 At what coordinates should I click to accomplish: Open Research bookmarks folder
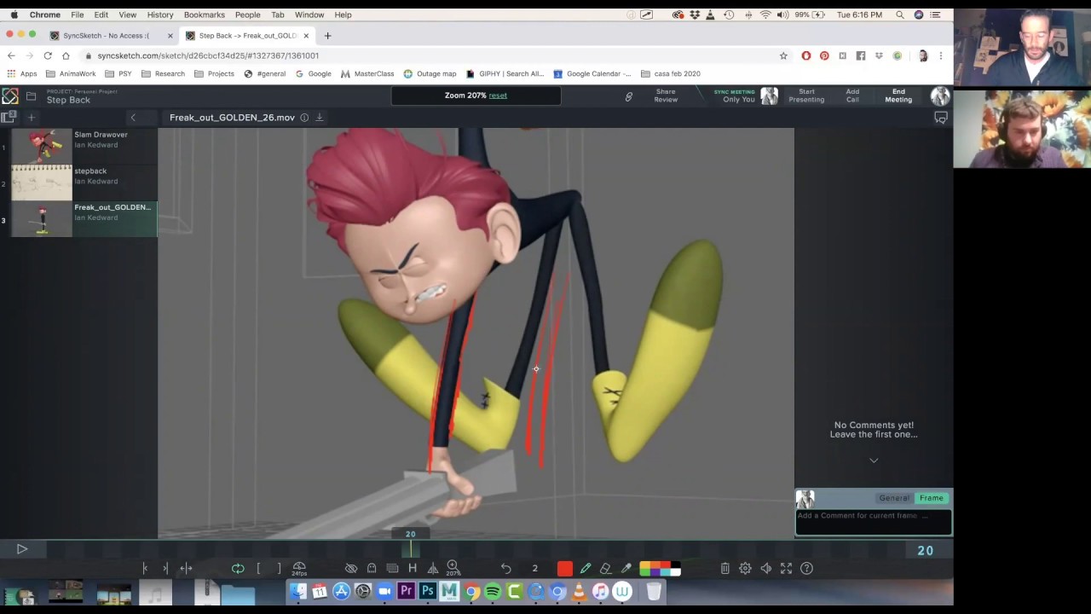point(163,73)
